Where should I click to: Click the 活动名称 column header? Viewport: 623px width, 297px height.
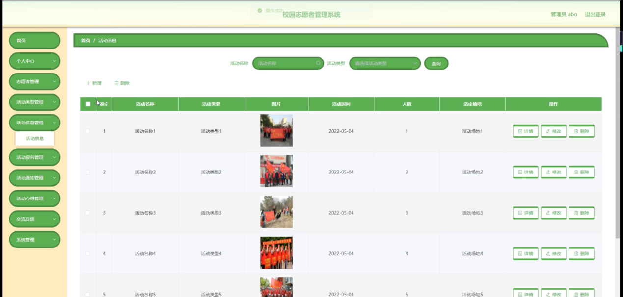(x=145, y=104)
